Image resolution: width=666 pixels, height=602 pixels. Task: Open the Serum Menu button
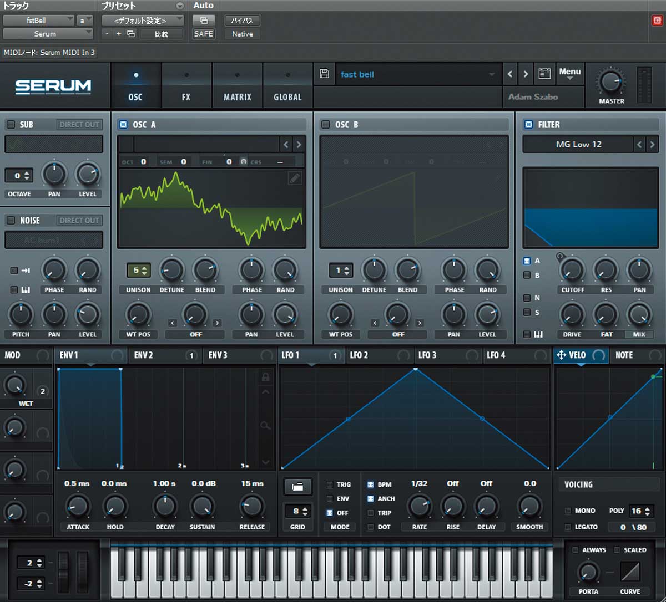point(569,74)
